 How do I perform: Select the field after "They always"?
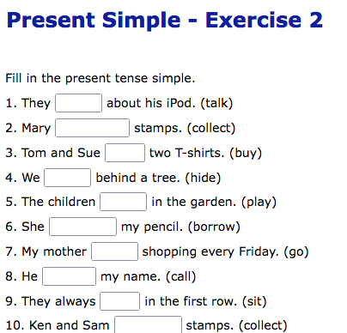[119, 301]
